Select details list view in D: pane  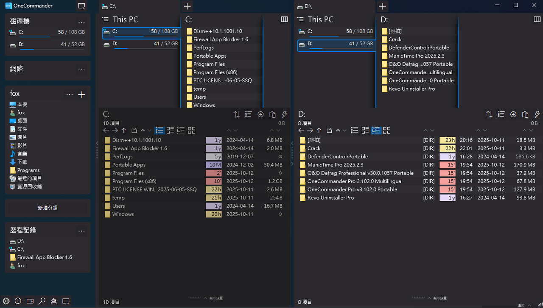coord(355,130)
